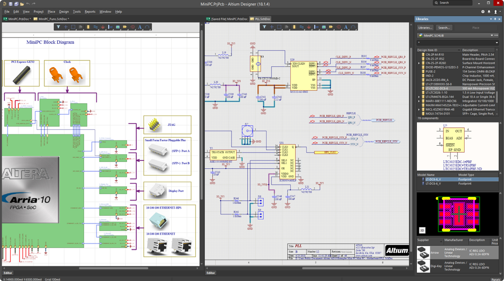Click the PLL.SchDoc horizontal scrollbar
Screen dimensions: 504x281
pyautogui.click(x=347, y=268)
